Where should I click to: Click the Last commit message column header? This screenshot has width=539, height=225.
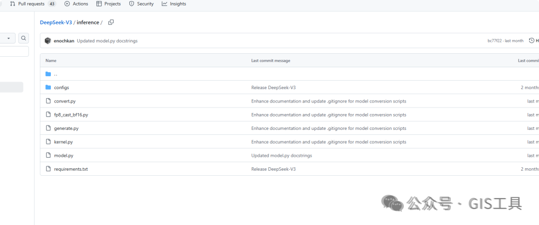tap(270, 61)
